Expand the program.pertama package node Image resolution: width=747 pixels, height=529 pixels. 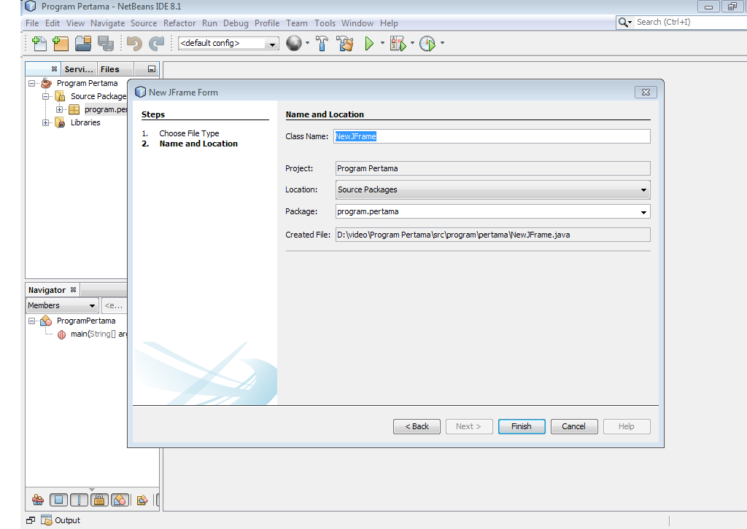pos(61,109)
